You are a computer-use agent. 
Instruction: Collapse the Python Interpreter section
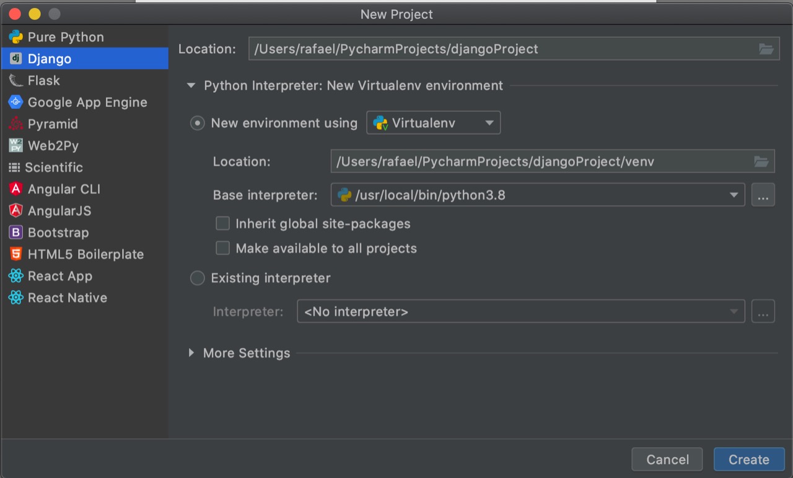(x=191, y=85)
